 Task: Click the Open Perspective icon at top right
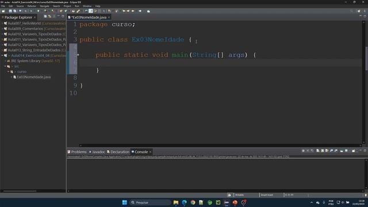coord(359,11)
